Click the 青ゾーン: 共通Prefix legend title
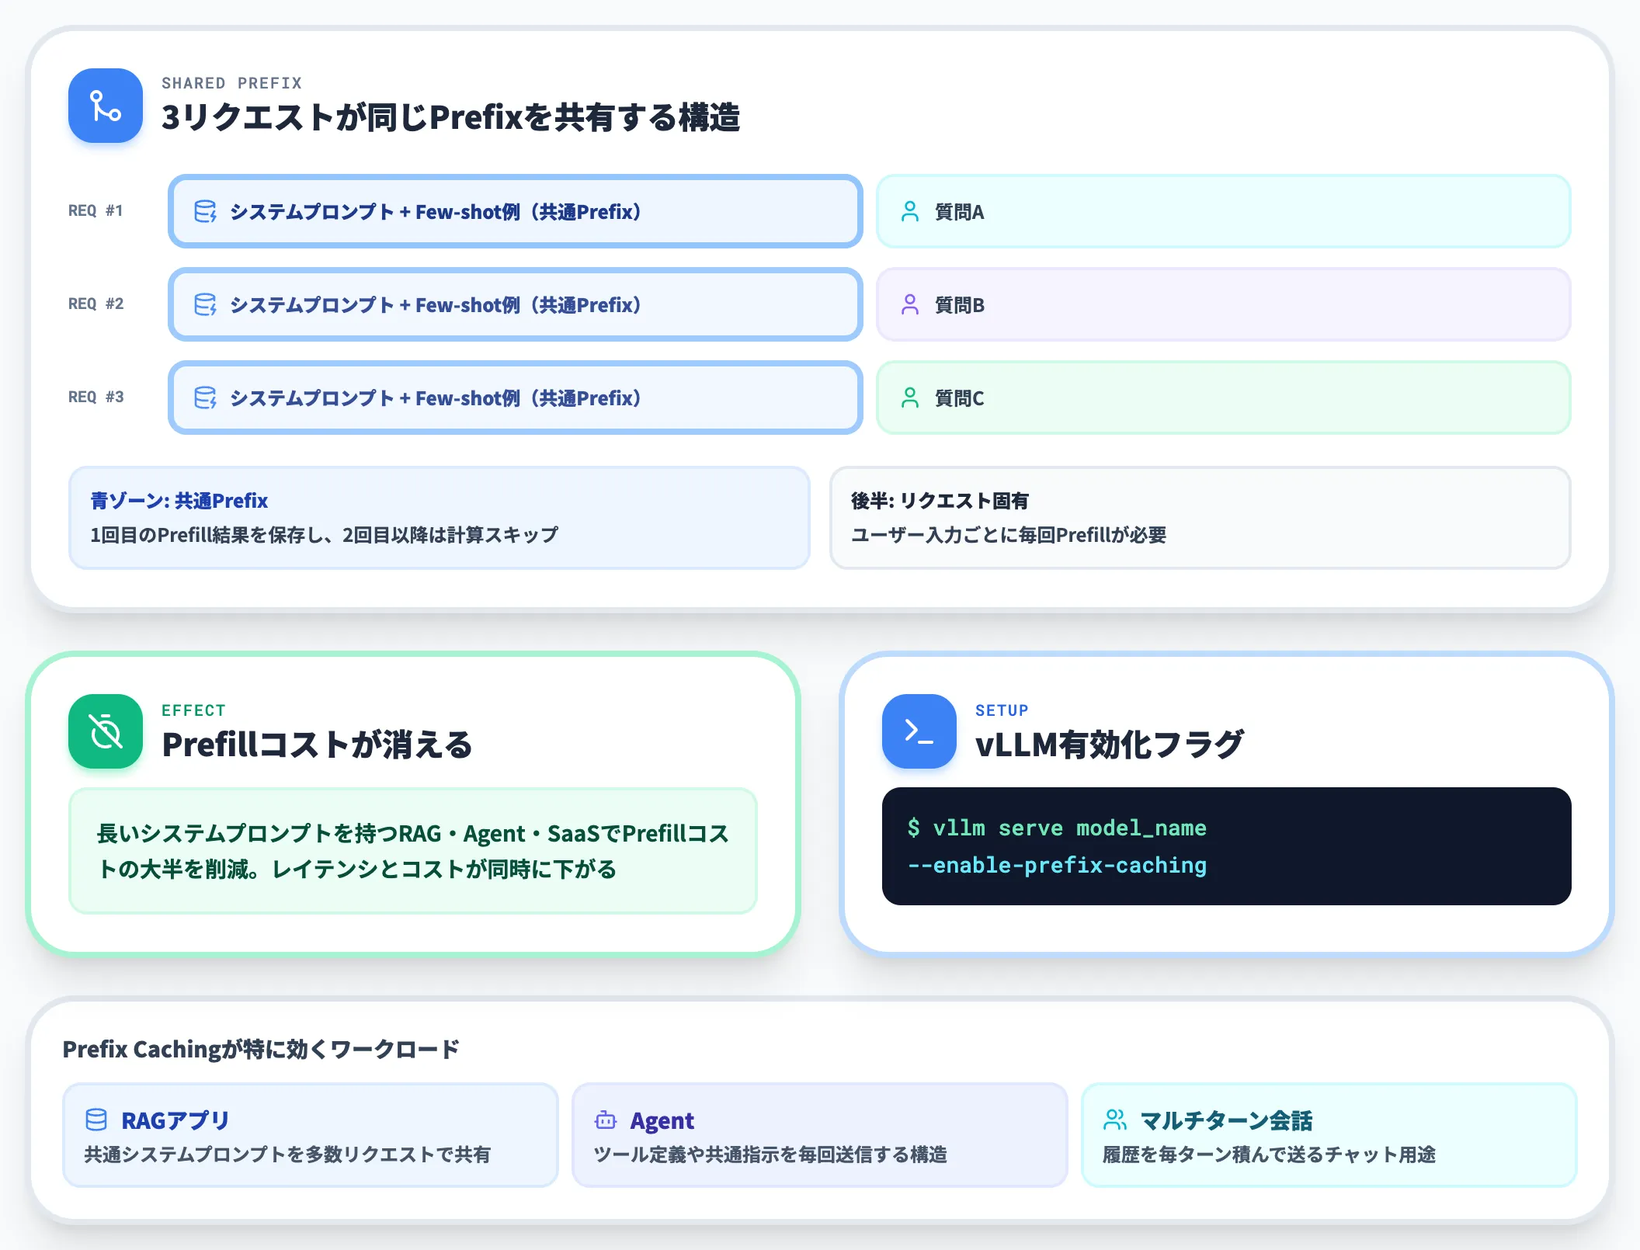Image resolution: width=1640 pixels, height=1250 pixels. [x=179, y=501]
